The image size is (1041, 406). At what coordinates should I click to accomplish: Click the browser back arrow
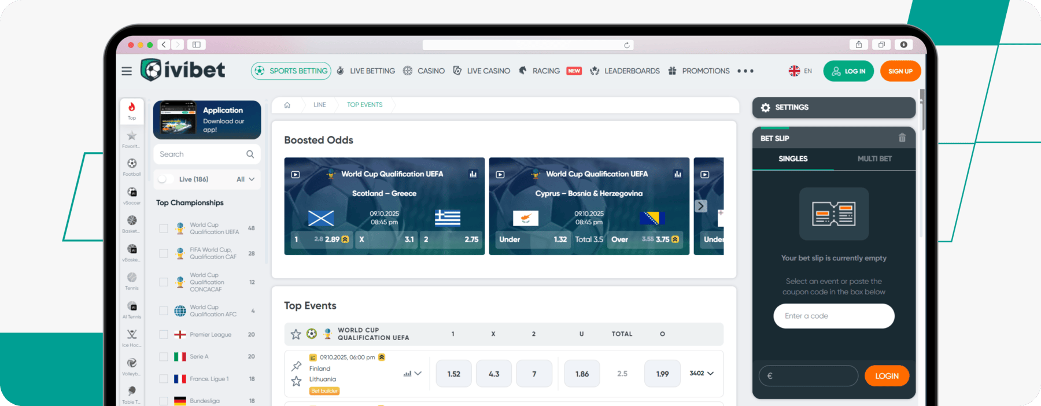(x=164, y=45)
